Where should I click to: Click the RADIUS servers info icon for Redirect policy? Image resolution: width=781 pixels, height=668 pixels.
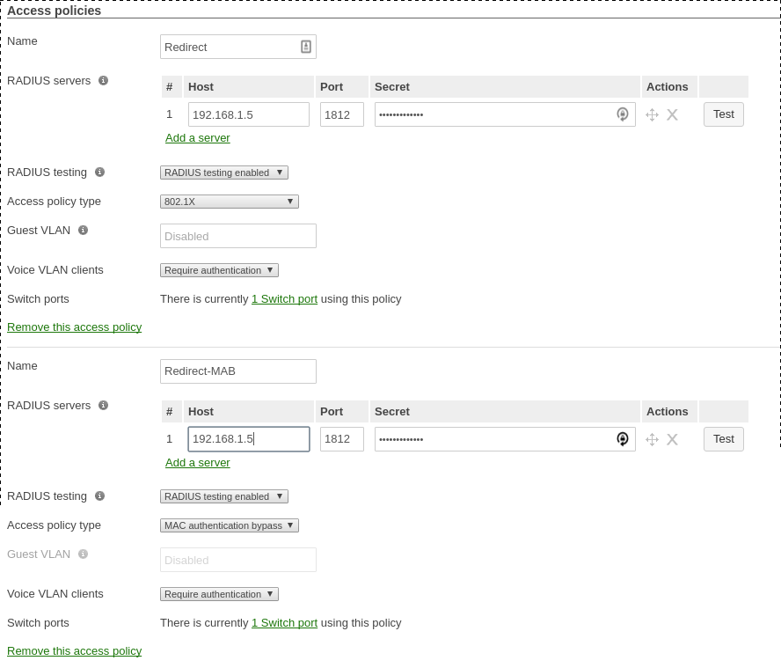(103, 81)
